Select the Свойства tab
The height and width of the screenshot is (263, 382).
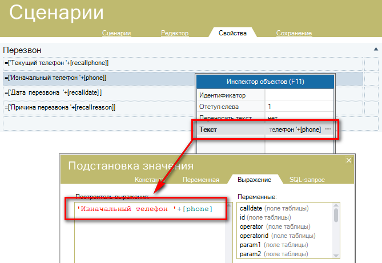pos(232,34)
